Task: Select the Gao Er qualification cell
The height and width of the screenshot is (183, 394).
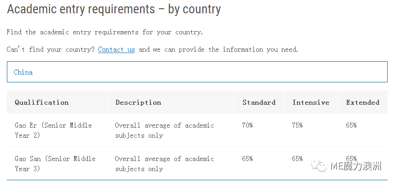Action: 53,130
